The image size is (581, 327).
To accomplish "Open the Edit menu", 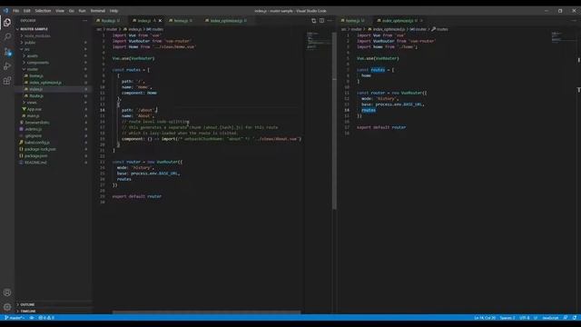I will (x=26, y=11).
